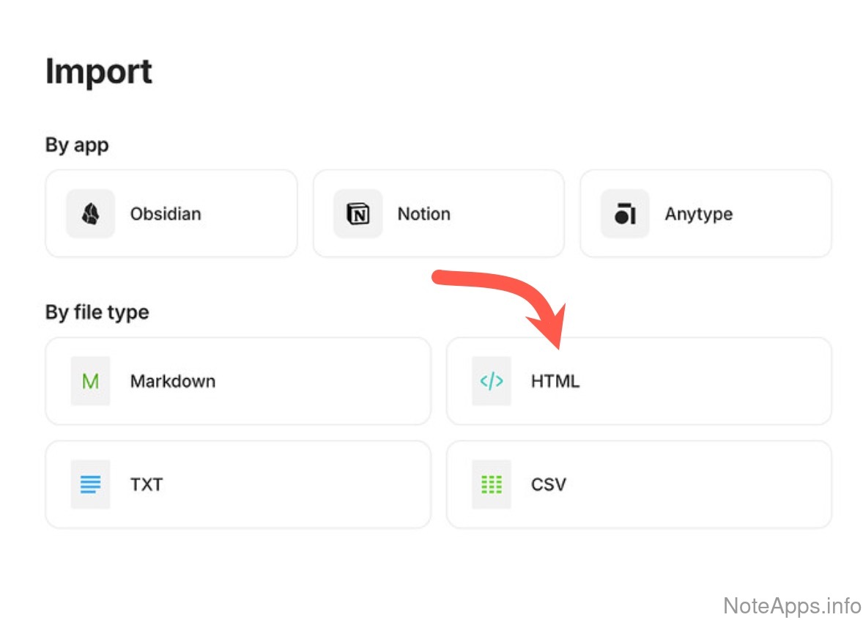Choose the Obsidian import label

(166, 214)
